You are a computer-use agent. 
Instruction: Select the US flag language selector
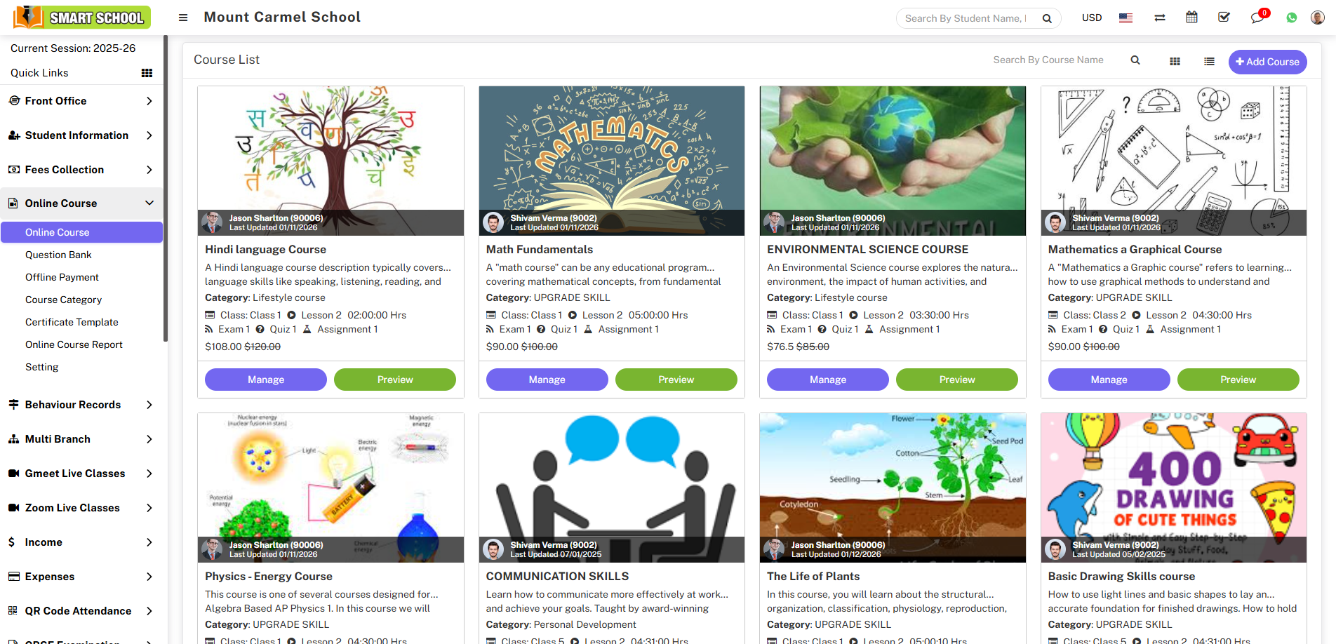1125,18
